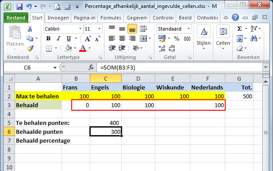Toggle Italic formatting

58,39
